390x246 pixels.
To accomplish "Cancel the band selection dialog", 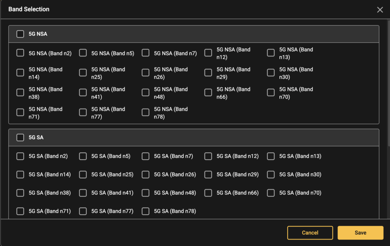I will click(310, 233).
